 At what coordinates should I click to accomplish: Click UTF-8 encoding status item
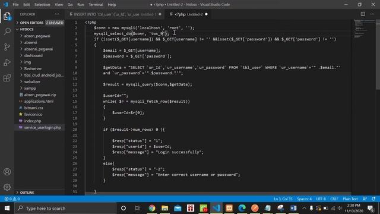point(321,199)
